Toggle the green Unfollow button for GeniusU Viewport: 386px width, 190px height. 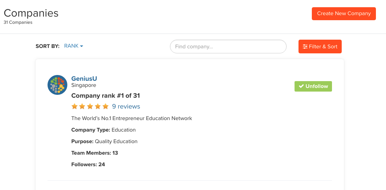313,86
